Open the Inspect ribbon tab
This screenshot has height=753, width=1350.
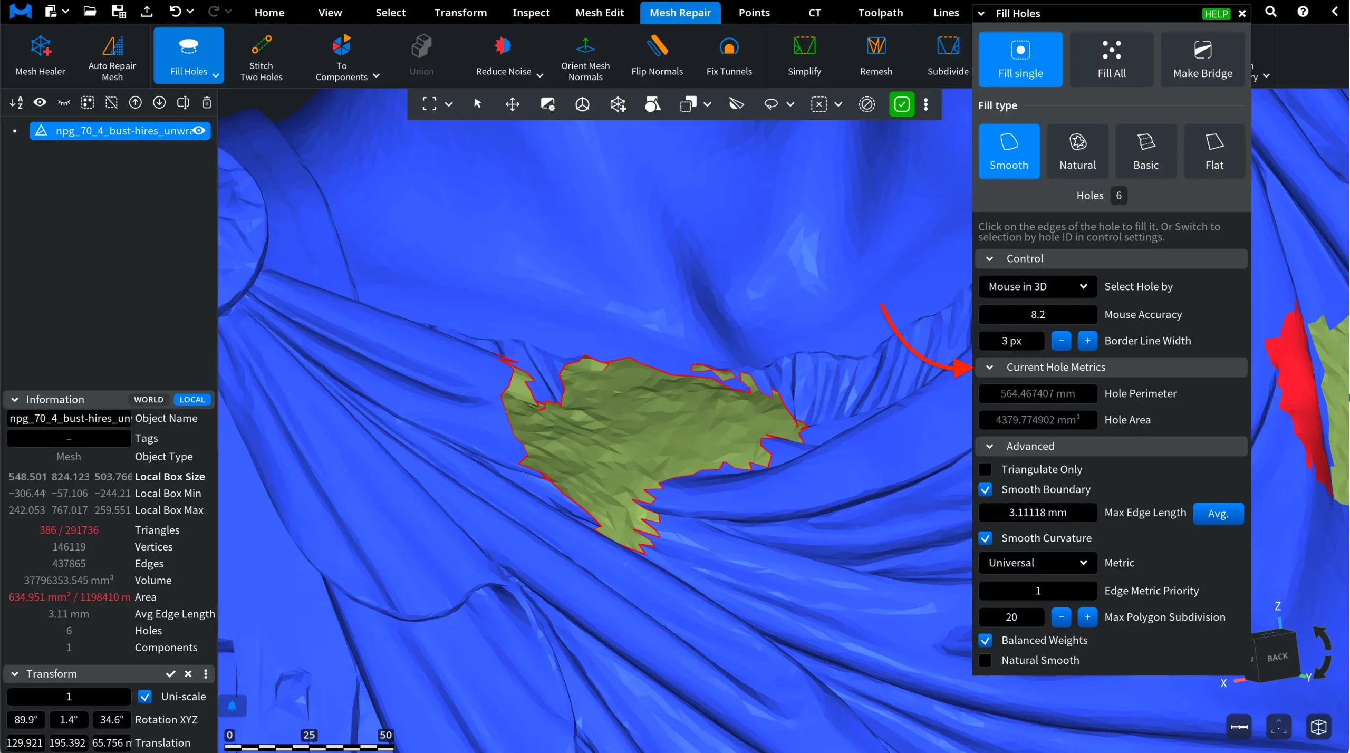pos(531,13)
